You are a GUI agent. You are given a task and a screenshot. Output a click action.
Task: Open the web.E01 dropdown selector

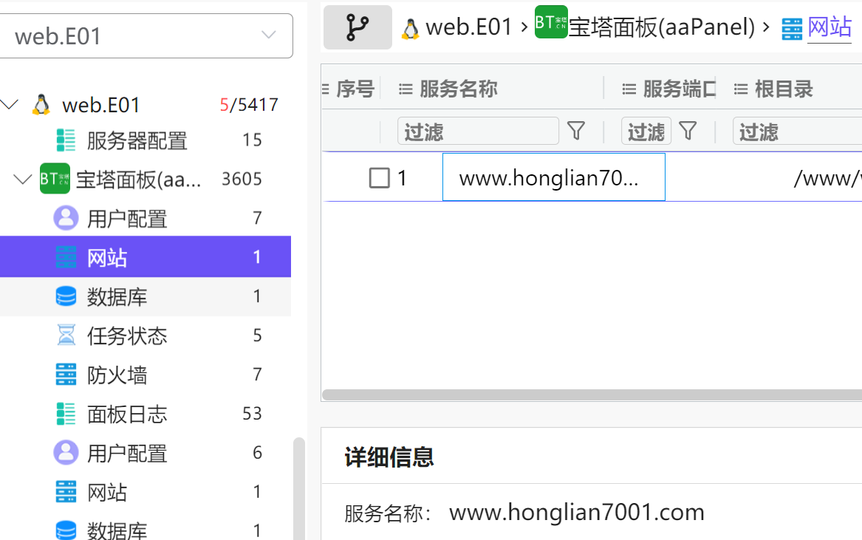pyautogui.click(x=146, y=35)
